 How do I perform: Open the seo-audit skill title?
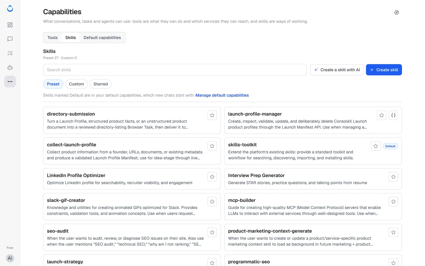coord(58,231)
